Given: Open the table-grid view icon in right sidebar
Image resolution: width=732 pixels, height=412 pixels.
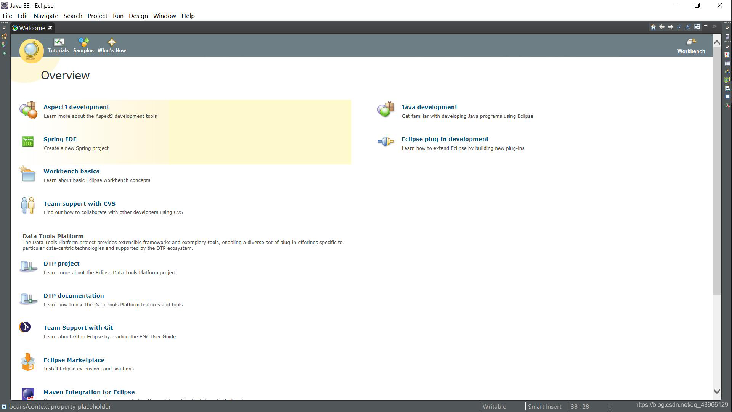Looking at the screenshot, I should [x=727, y=63].
